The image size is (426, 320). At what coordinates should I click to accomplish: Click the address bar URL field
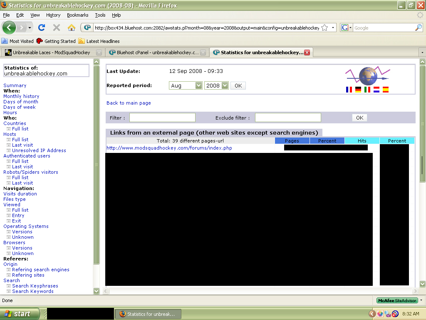click(x=207, y=28)
